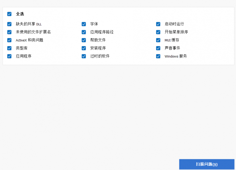Uncheck the 安装程序 checkbox

click(x=84, y=48)
